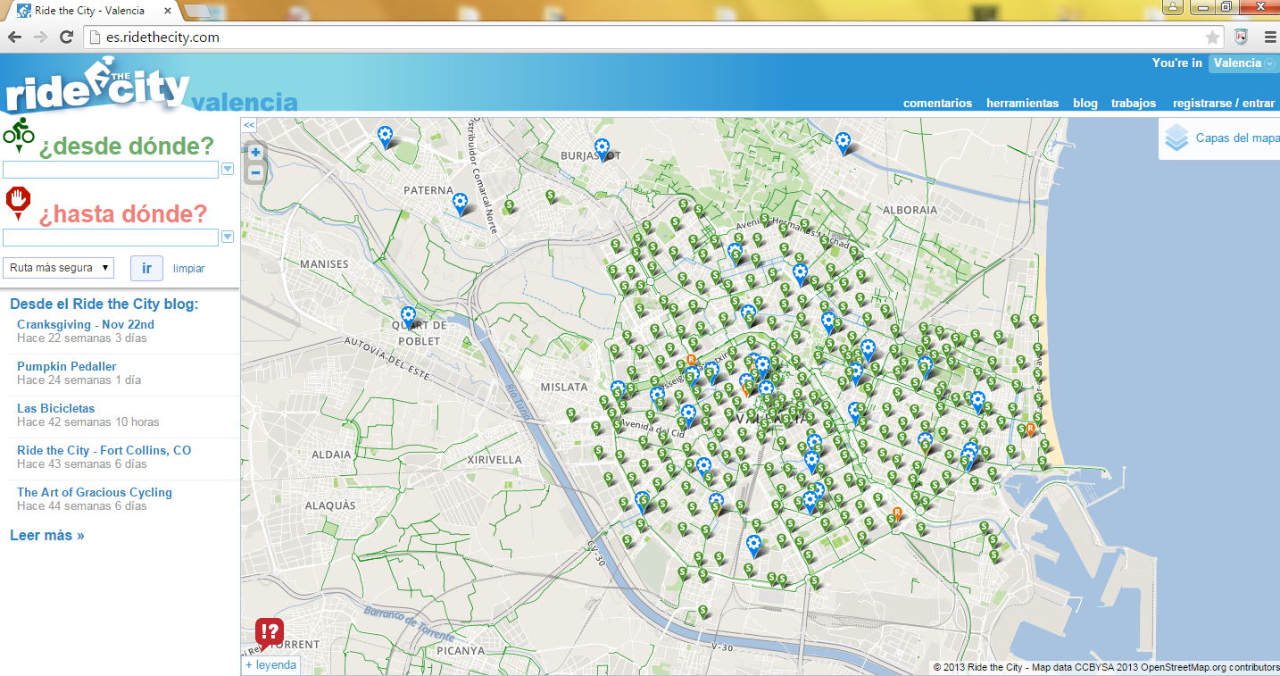Screen dimensions: 1280x676
Task: Open comentarios in the top menu
Action: [x=937, y=103]
